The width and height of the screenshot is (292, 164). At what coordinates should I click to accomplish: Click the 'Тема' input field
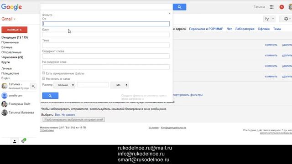(x=106, y=45)
